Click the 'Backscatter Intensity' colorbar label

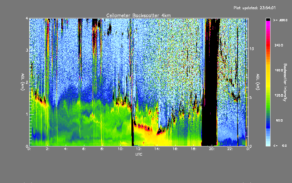point(285,82)
